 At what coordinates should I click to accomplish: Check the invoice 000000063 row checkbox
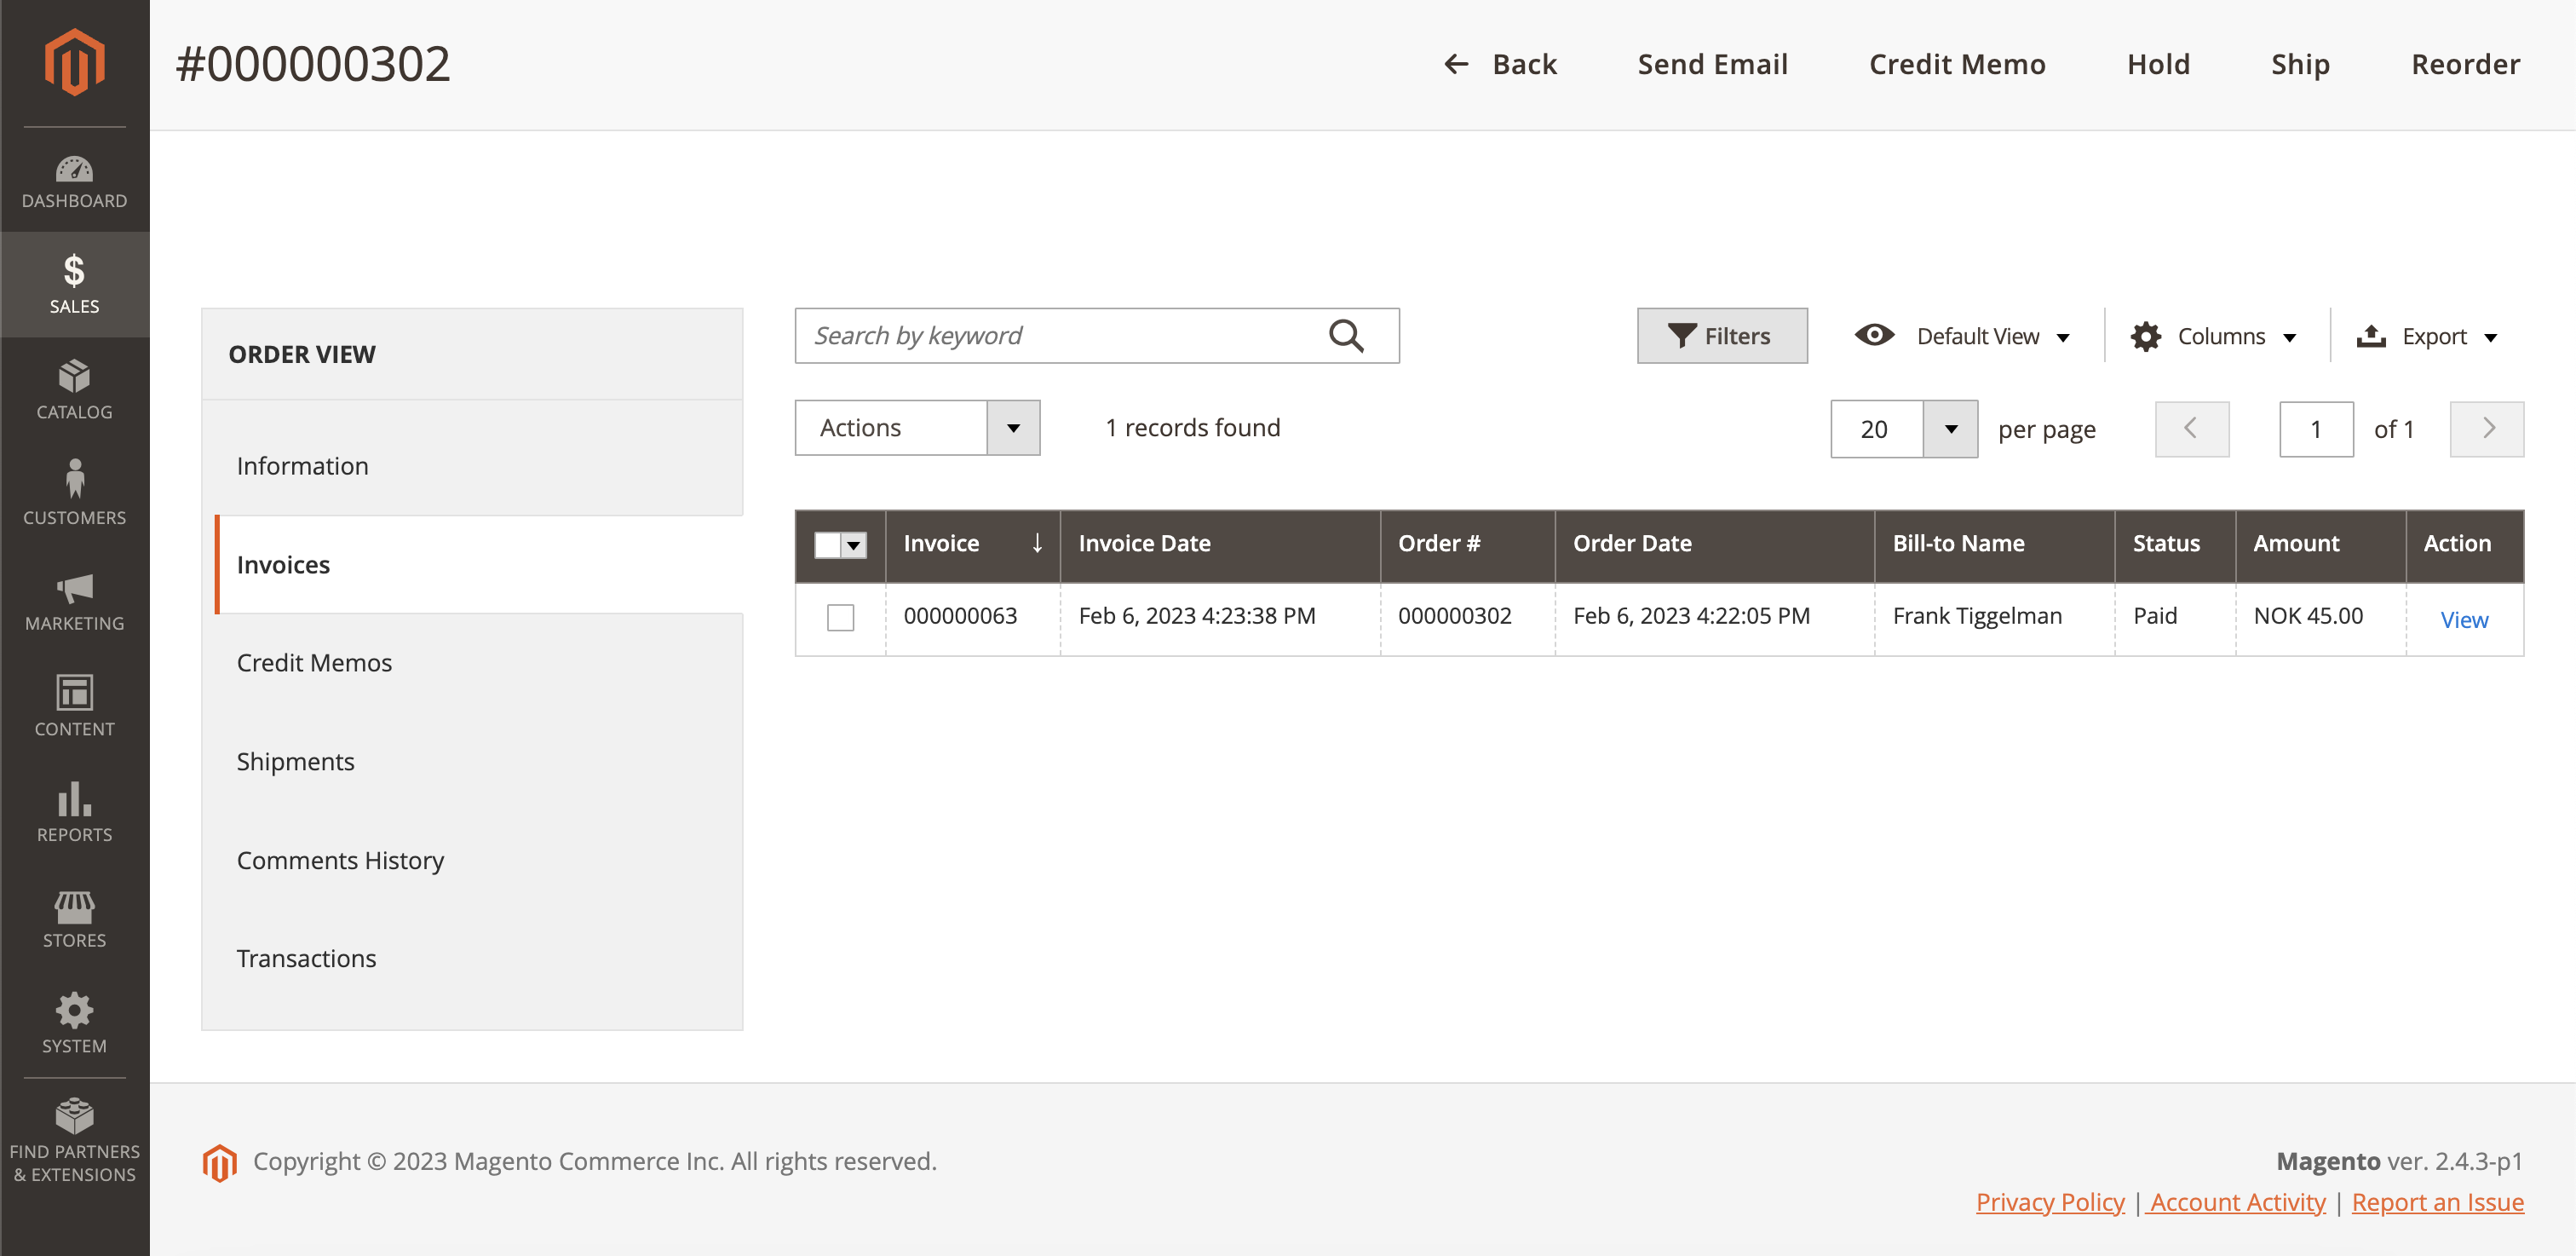pyautogui.click(x=840, y=617)
